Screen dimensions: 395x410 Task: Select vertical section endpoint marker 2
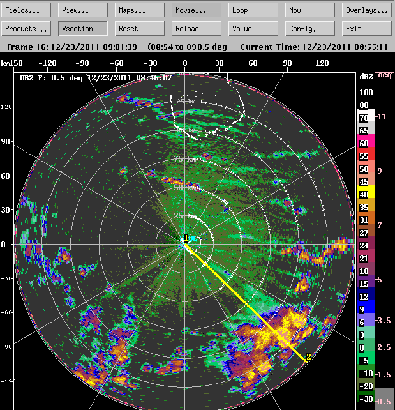308,357
